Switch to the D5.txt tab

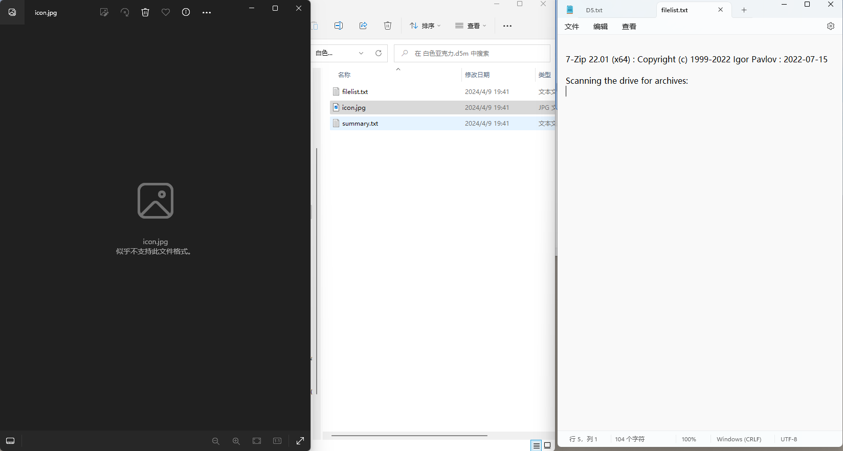(594, 10)
